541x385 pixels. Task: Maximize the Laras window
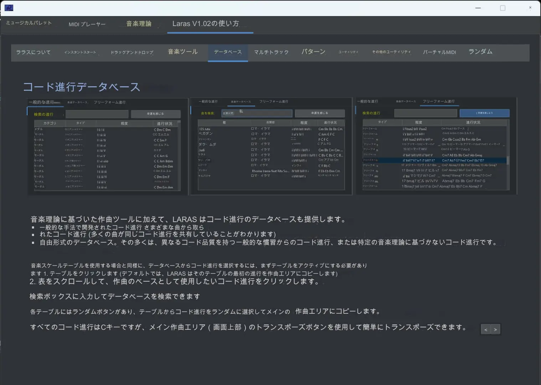[x=503, y=8]
